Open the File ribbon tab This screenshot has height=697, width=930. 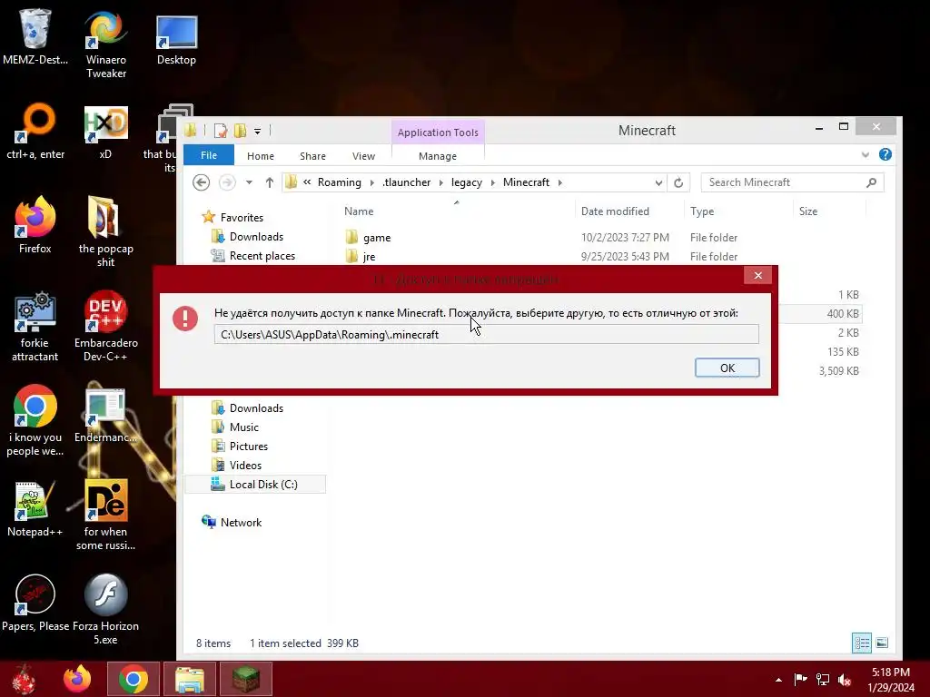click(x=209, y=155)
